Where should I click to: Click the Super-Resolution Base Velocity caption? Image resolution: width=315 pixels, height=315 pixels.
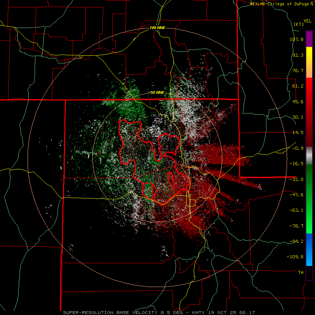coord(159,313)
